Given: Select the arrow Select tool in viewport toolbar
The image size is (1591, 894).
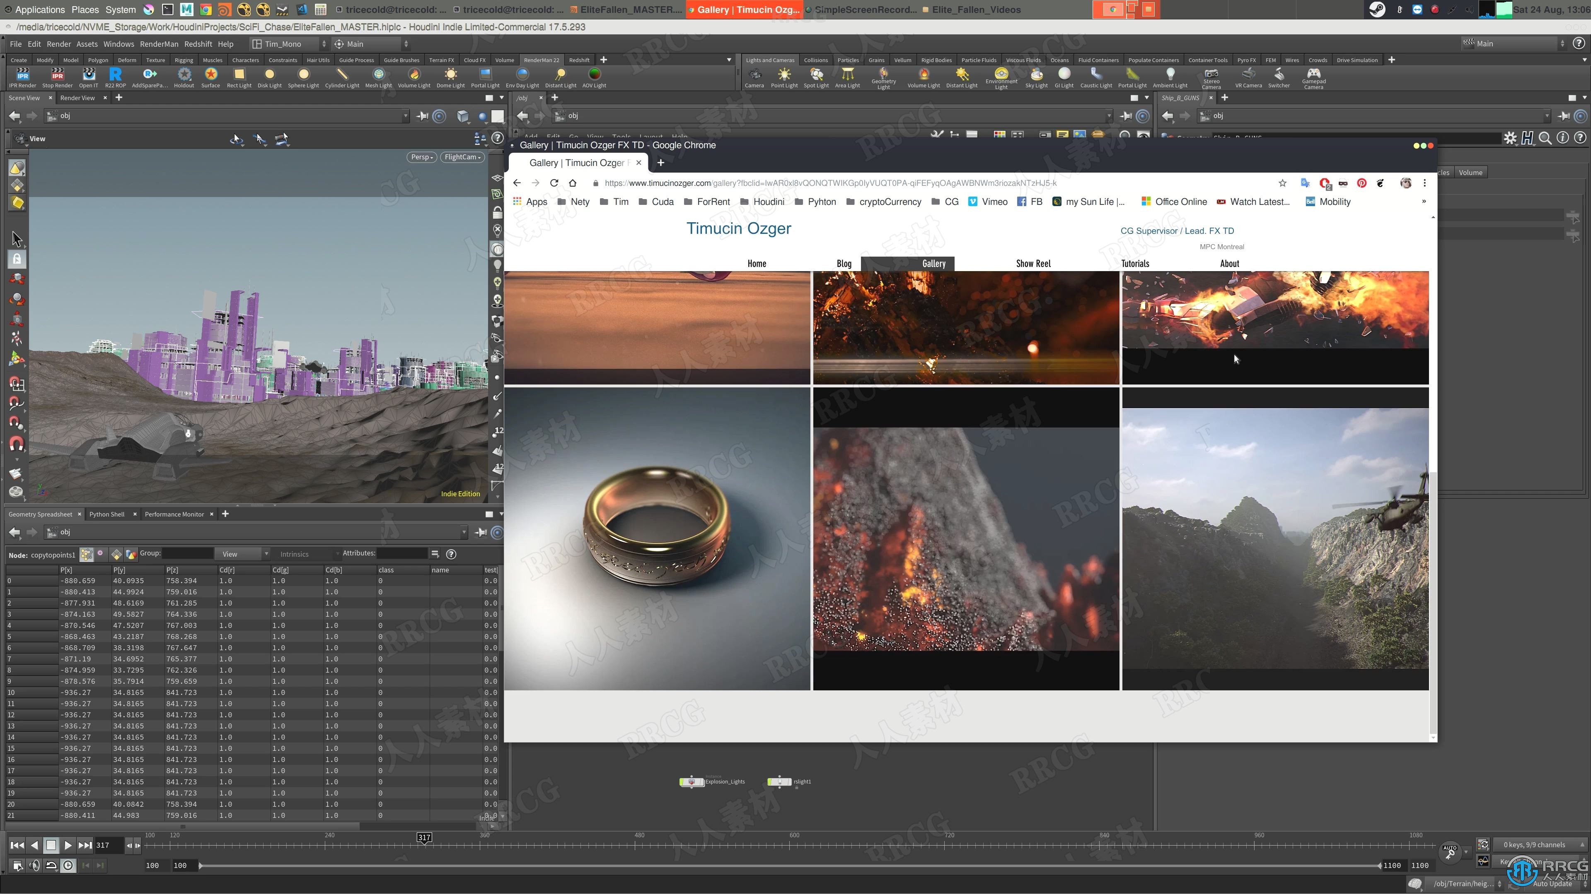Looking at the screenshot, I should pos(17,238).
